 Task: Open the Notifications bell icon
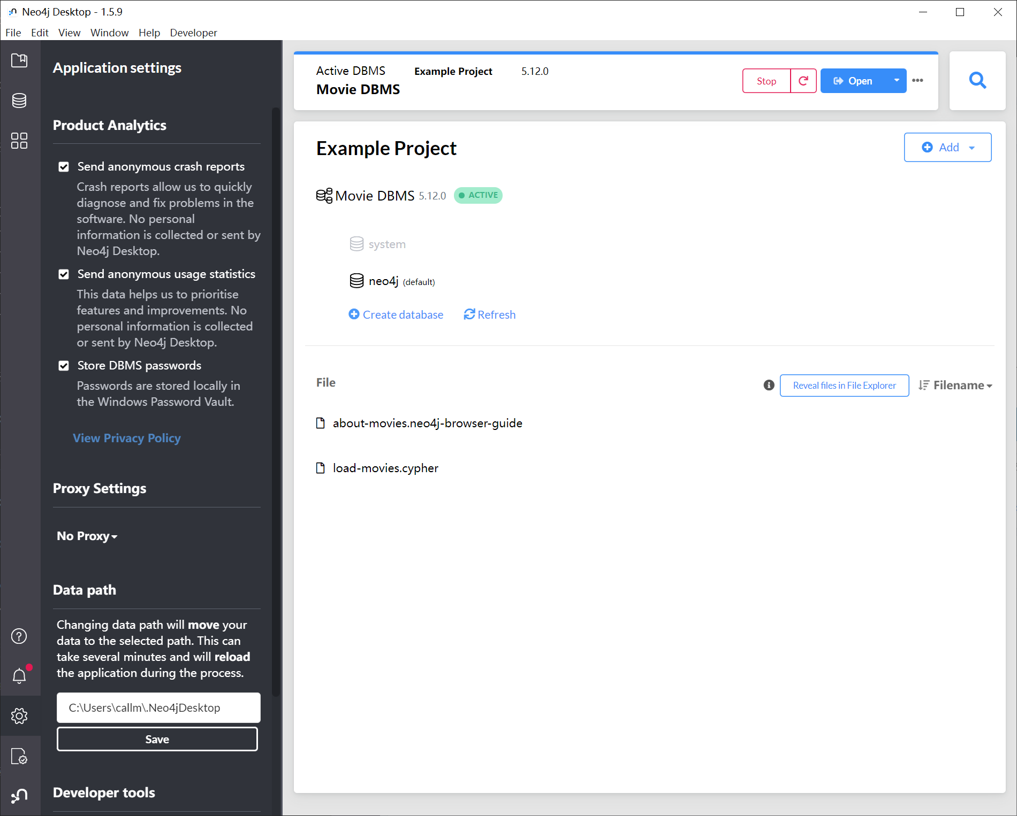(19, 675)
